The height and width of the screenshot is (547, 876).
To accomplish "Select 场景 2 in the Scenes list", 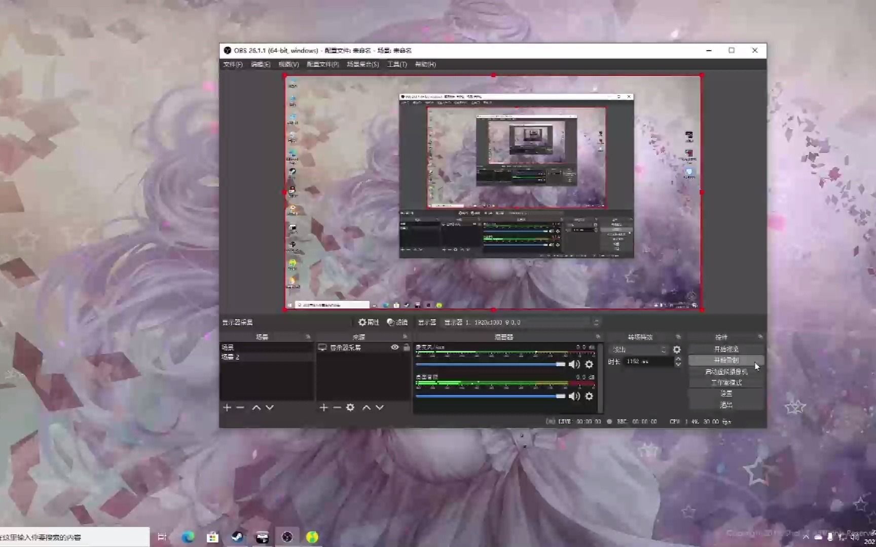I will click(267, 357).
